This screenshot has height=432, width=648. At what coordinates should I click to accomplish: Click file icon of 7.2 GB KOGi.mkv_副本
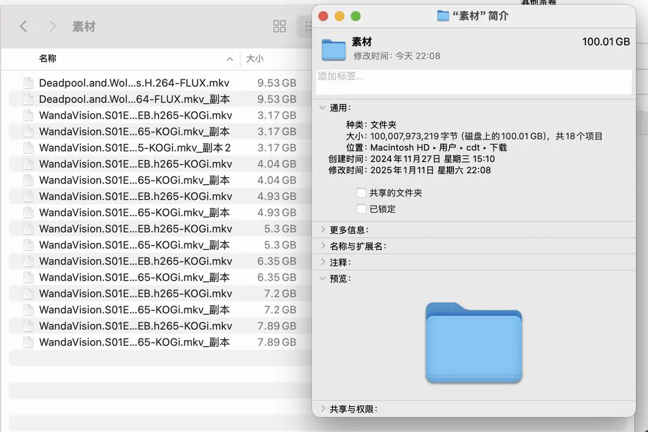pos(28,310)
